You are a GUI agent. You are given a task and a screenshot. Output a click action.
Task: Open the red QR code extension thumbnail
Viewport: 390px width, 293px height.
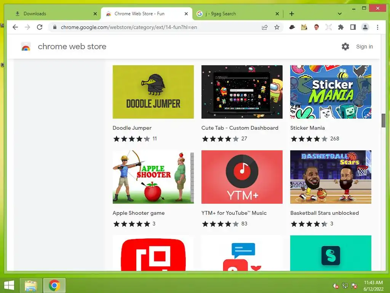[153, 253]
